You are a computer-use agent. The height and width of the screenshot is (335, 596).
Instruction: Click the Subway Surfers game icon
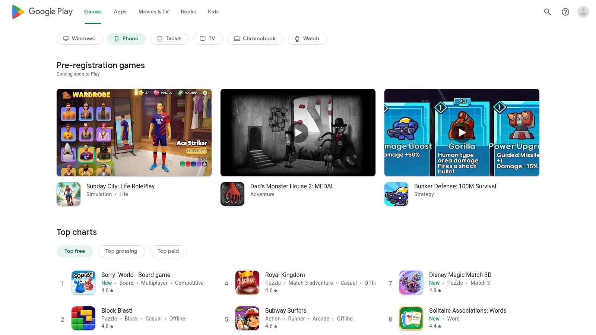pos(247,318)
